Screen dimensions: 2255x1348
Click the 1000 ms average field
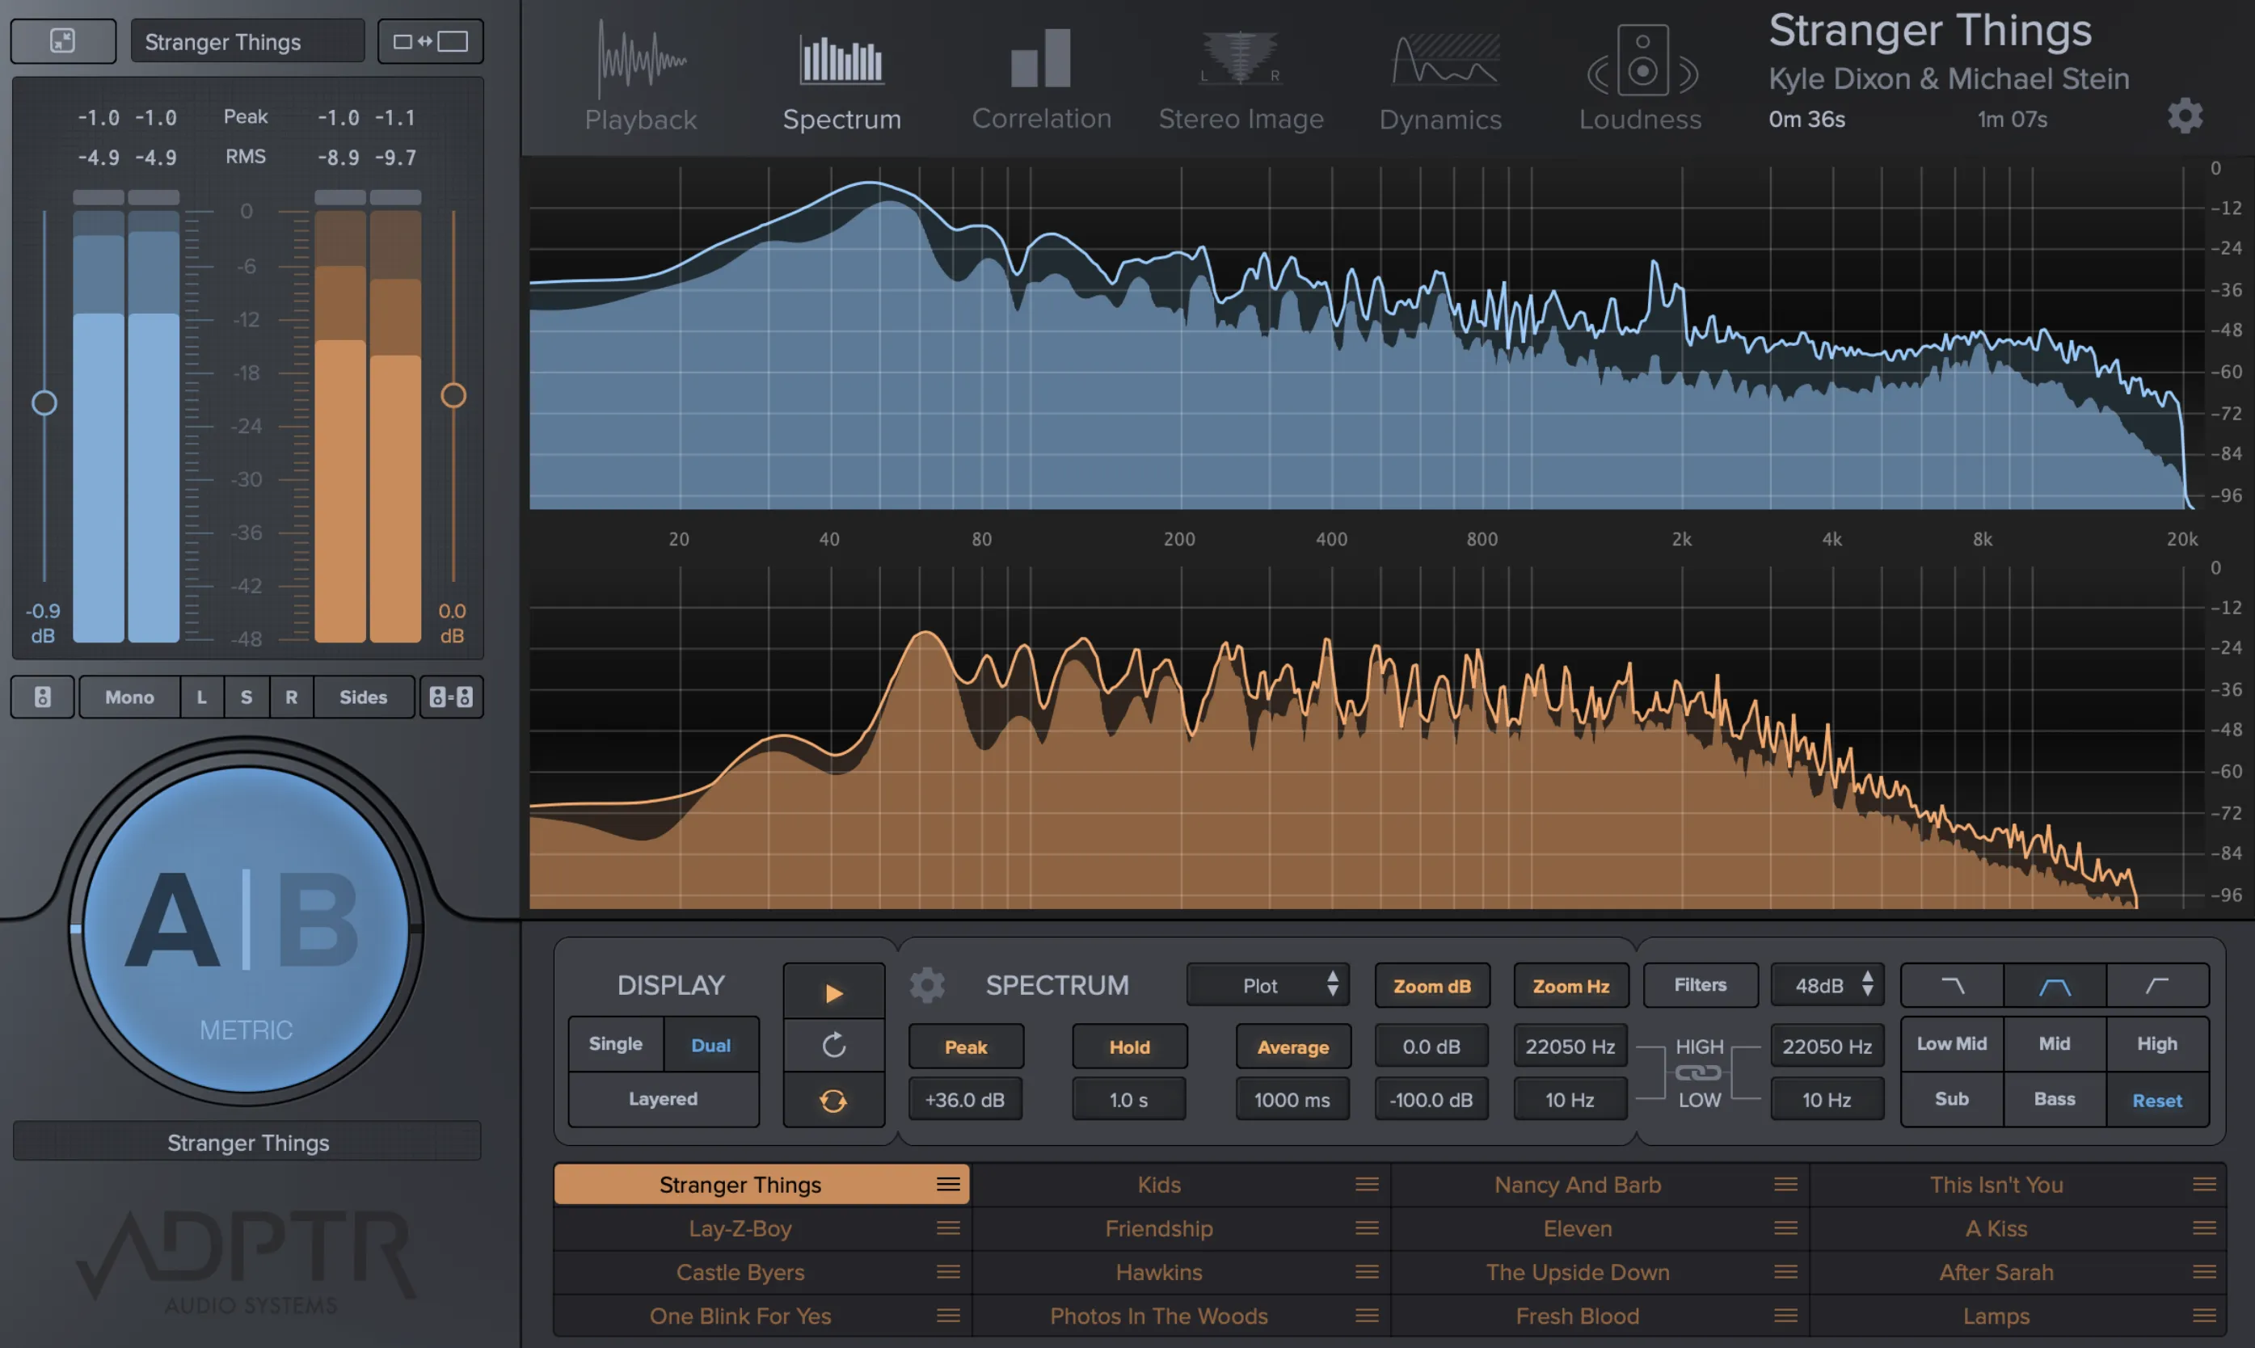tap(1292, 1099)
